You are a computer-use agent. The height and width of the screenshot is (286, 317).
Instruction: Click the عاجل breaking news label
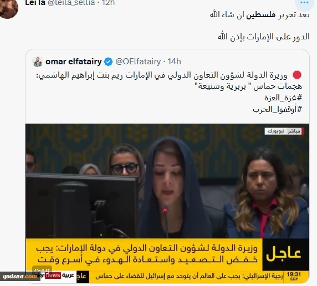coord(284,254)
